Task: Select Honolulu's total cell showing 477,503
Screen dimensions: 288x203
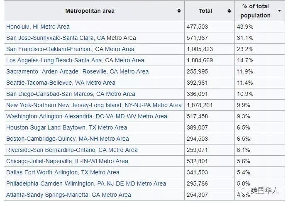Action: pyautogui.click(x=197, y=27)
